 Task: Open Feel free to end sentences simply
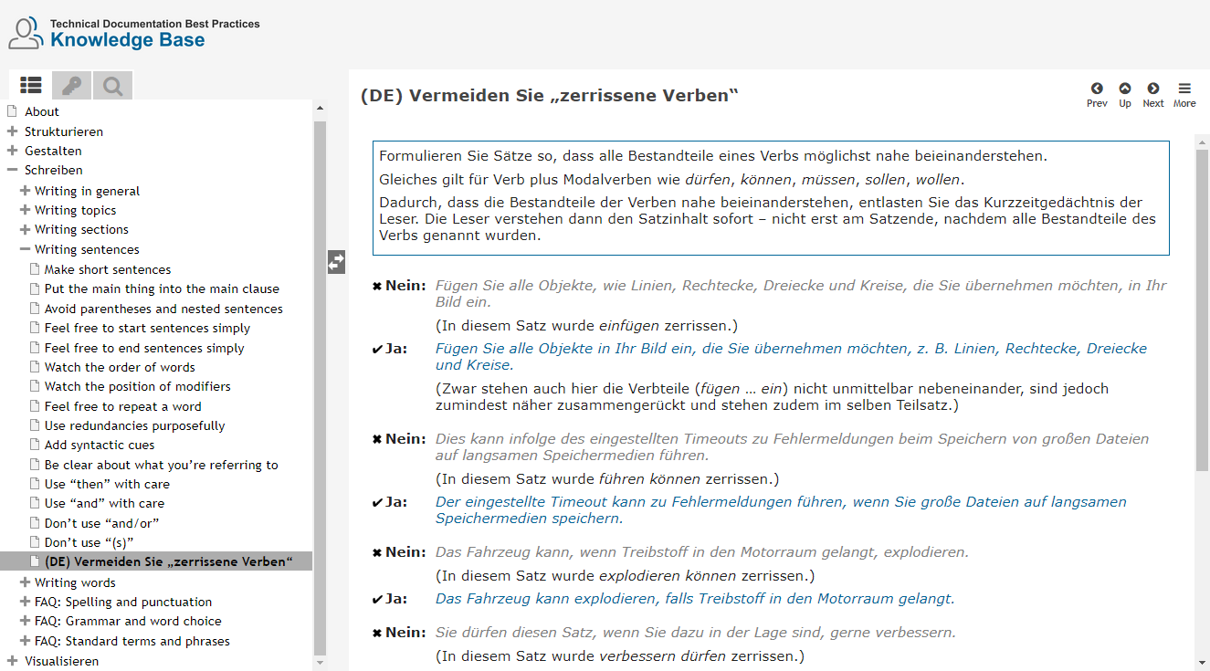pyautogui.click(x=144, y=348)
